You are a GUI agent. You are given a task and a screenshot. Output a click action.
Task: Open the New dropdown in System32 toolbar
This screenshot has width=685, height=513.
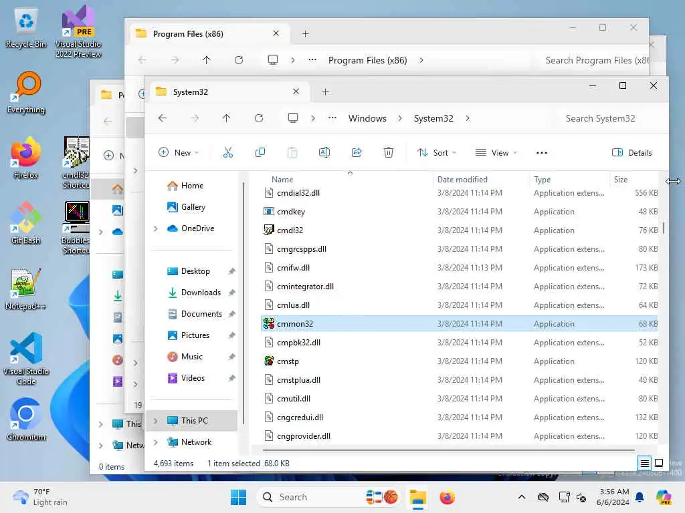pos(179,153)
